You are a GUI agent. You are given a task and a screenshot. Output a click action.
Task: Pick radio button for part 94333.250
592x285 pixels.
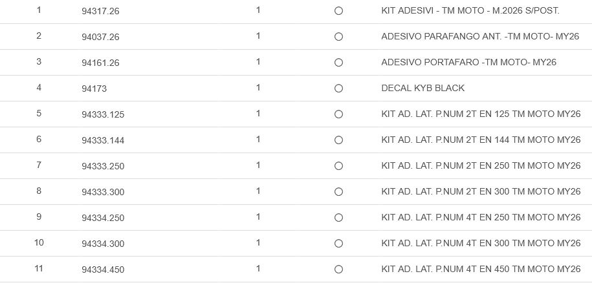[x=338, y=166]
